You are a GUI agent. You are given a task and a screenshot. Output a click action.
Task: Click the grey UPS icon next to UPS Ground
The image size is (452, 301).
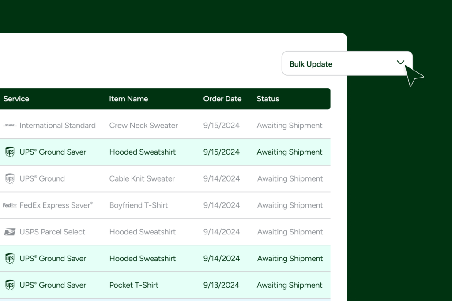10,178
